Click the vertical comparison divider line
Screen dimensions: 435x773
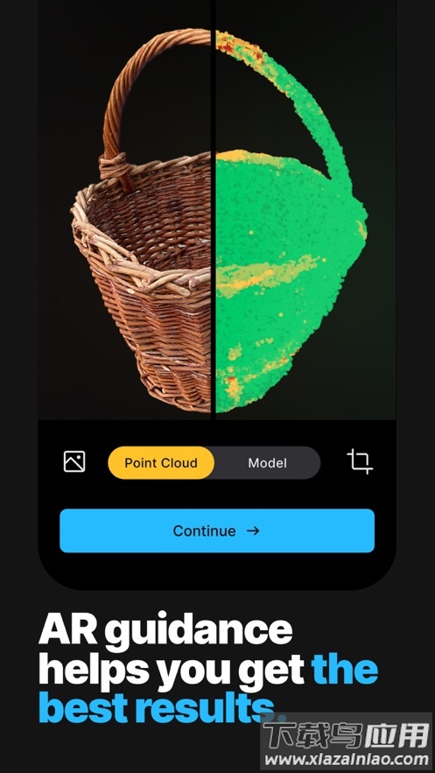click(x=213, y=209)
